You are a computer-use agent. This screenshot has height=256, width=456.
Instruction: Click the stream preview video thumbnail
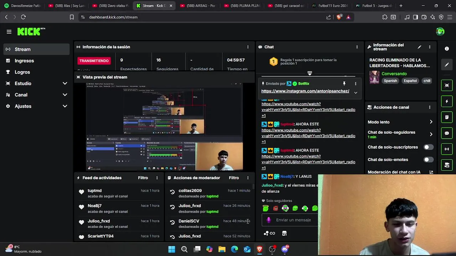164,127
